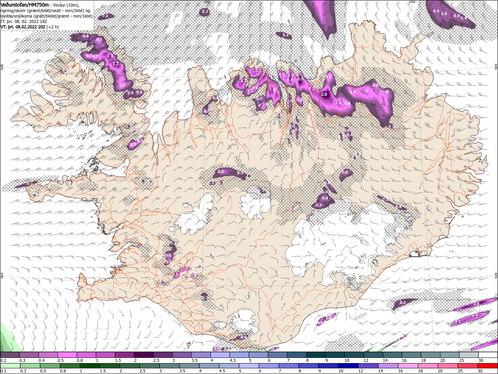Pick the lavender 4 swatch in snow legend

(219, 355)
